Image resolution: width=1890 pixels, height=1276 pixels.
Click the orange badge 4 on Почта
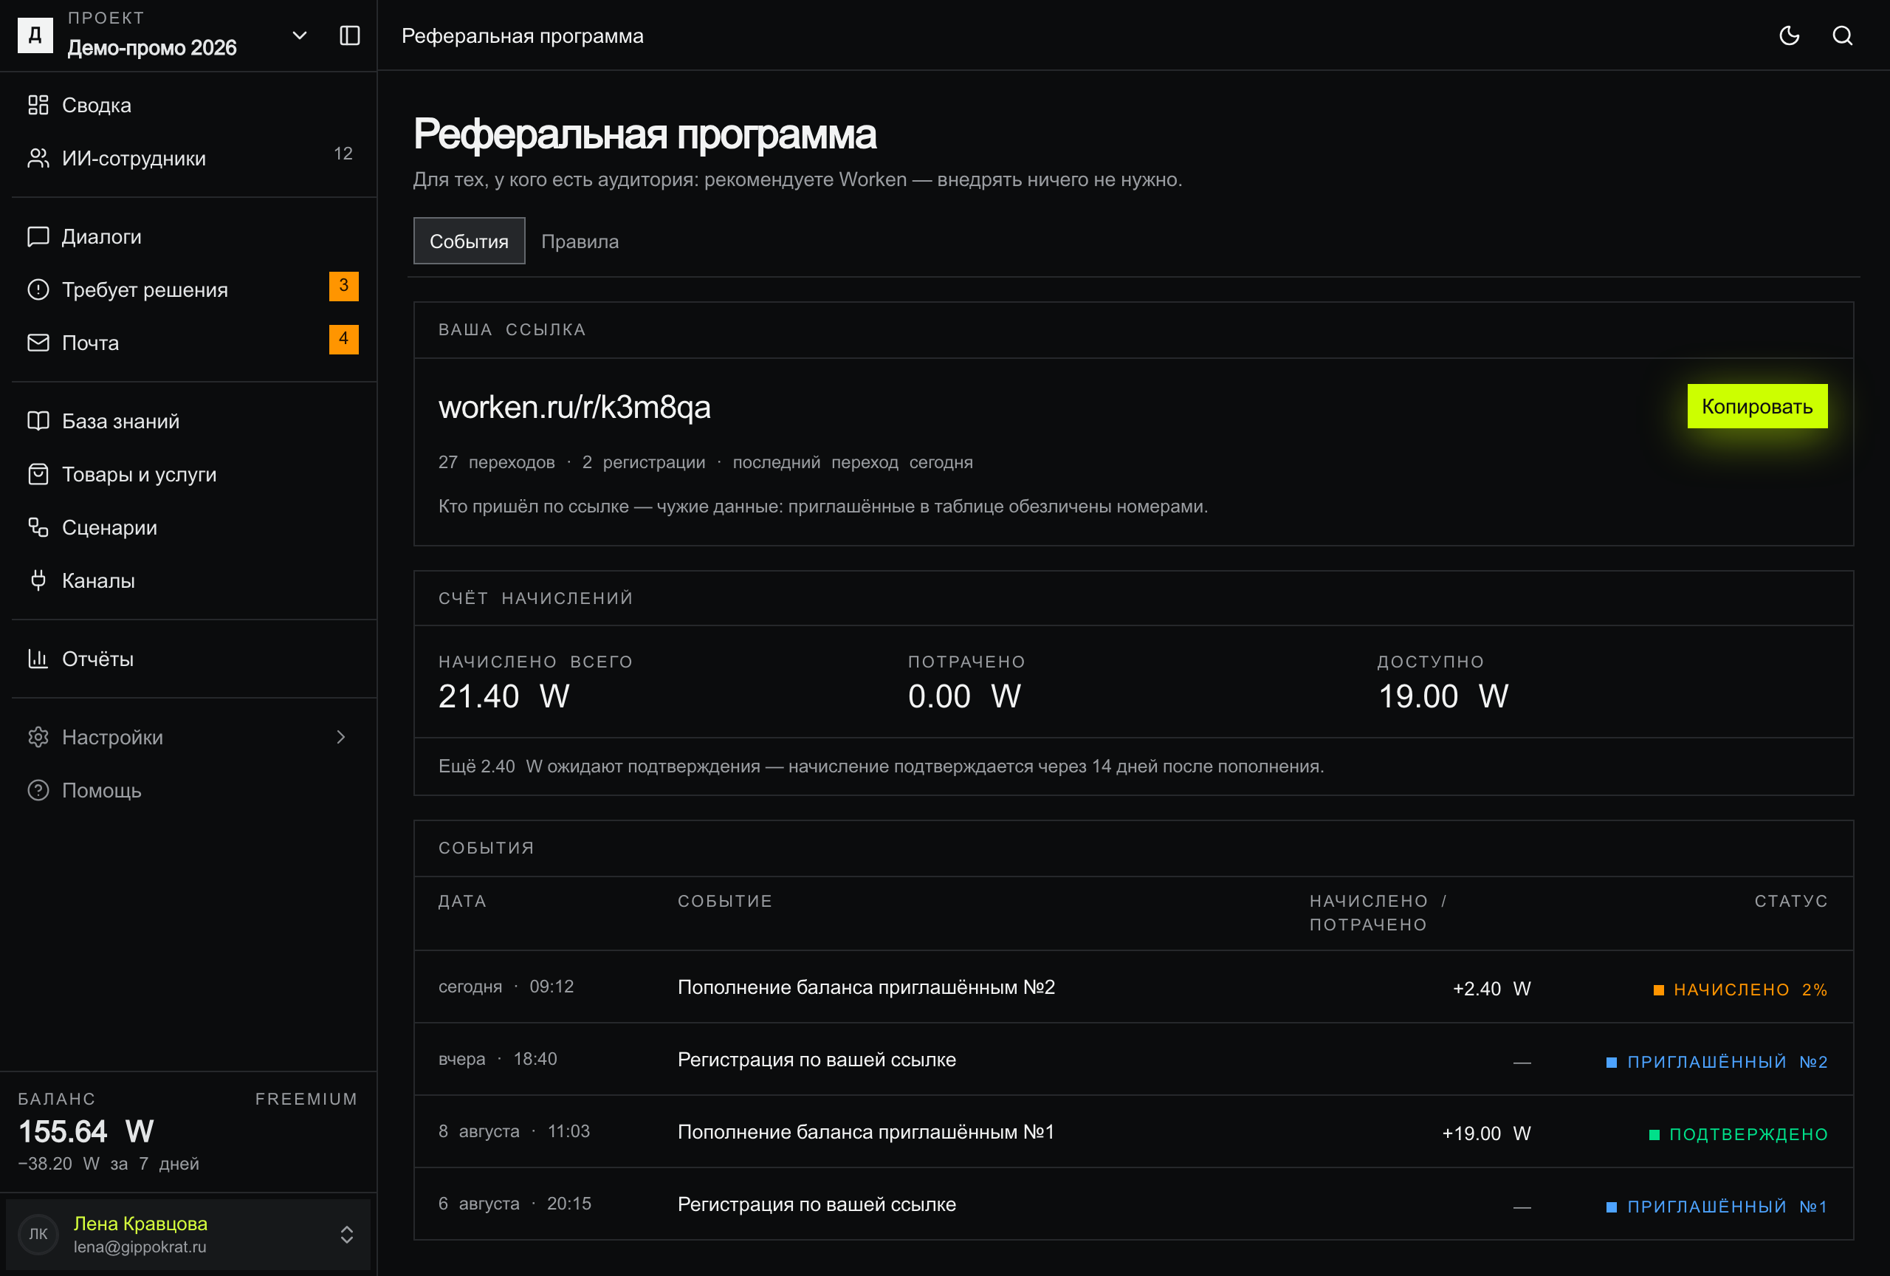click(344, 339)
